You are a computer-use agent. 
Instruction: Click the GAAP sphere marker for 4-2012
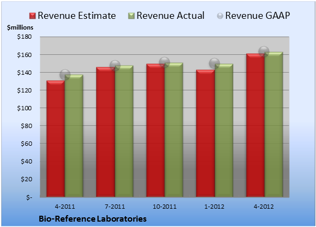click(x=264, y=51)
